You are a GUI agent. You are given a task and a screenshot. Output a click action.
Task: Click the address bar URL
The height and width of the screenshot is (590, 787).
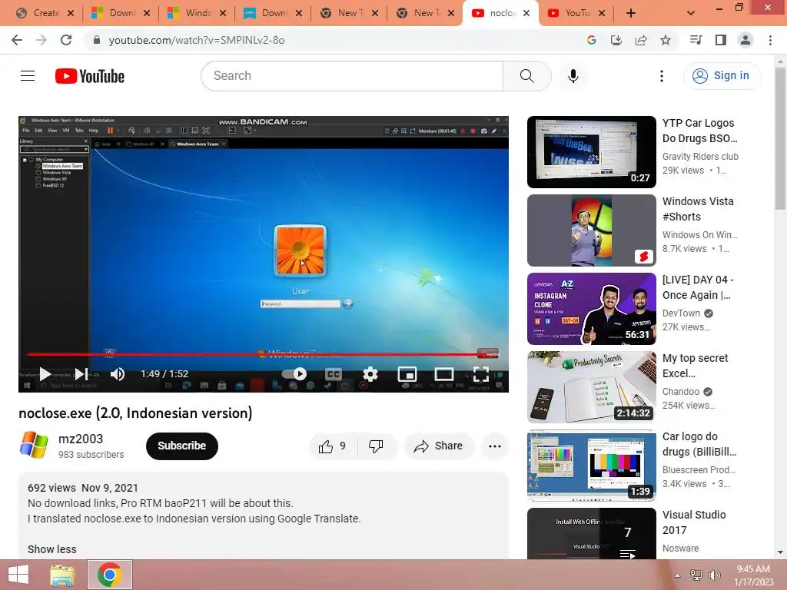click(x=196, y=40)
